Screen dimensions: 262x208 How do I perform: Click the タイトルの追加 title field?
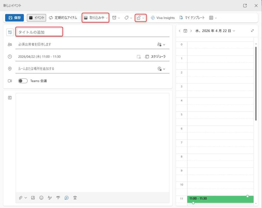(40, 32)
